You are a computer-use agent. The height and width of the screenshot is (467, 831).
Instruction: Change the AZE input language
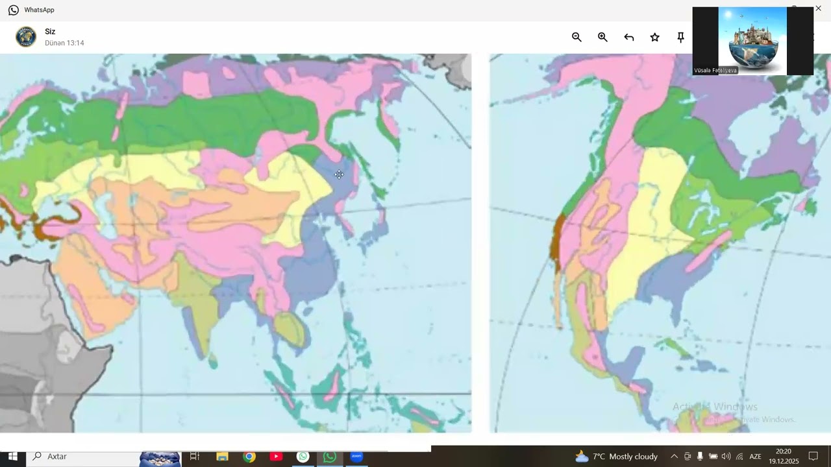click(x=756, y=457)
